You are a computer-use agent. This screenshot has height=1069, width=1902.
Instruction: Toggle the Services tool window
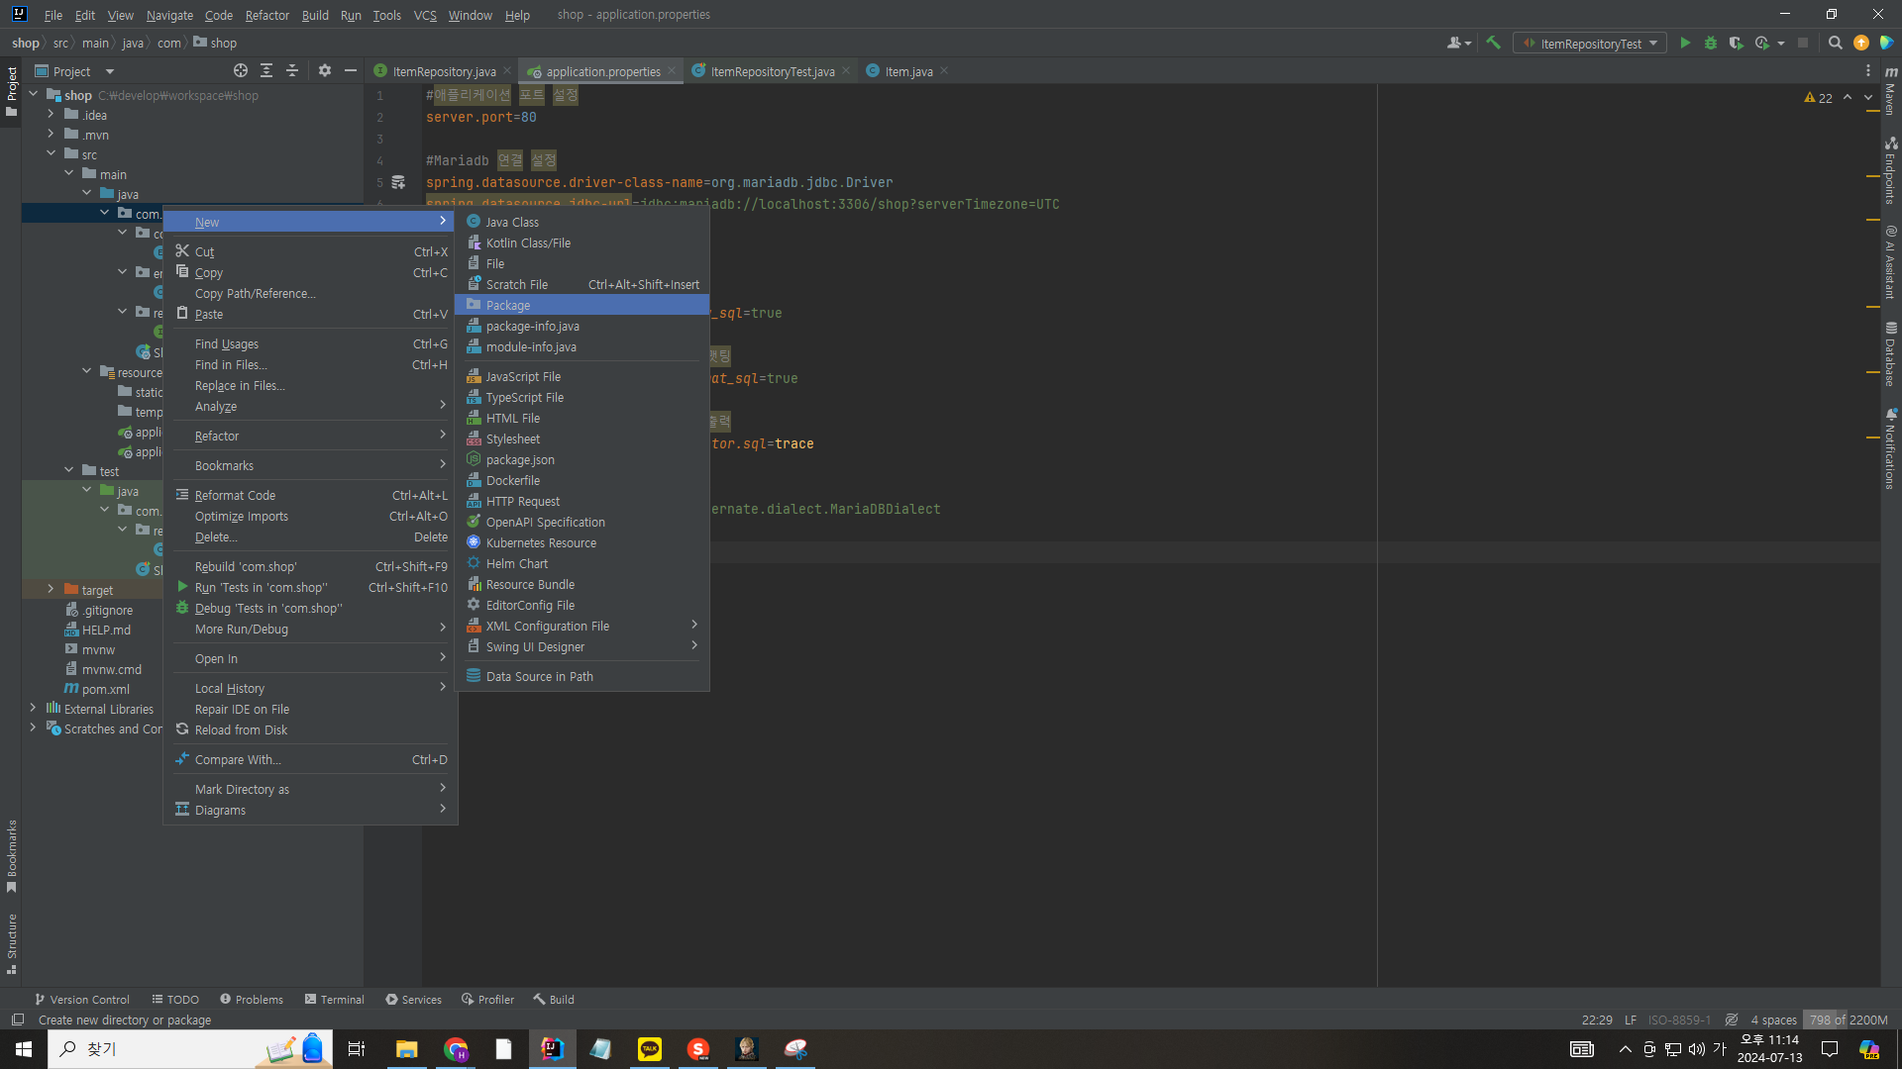[414, 1000]
